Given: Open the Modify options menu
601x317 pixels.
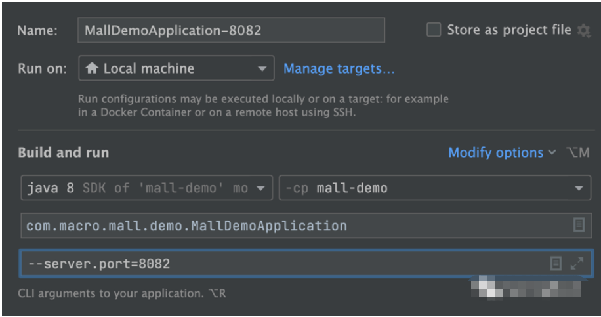Looking at the screenshot, I should [495, 152].
